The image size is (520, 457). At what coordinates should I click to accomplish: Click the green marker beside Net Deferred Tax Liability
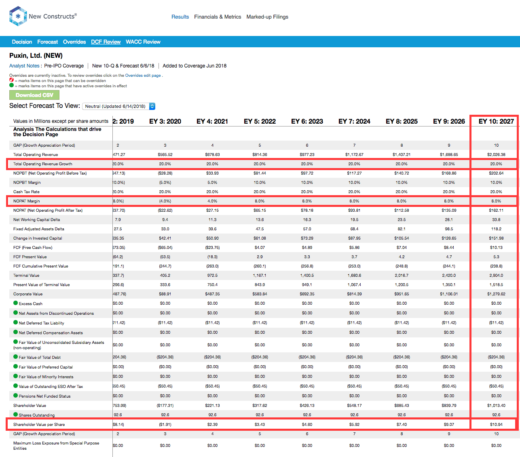pyautogui.click(x=16, y=322)
